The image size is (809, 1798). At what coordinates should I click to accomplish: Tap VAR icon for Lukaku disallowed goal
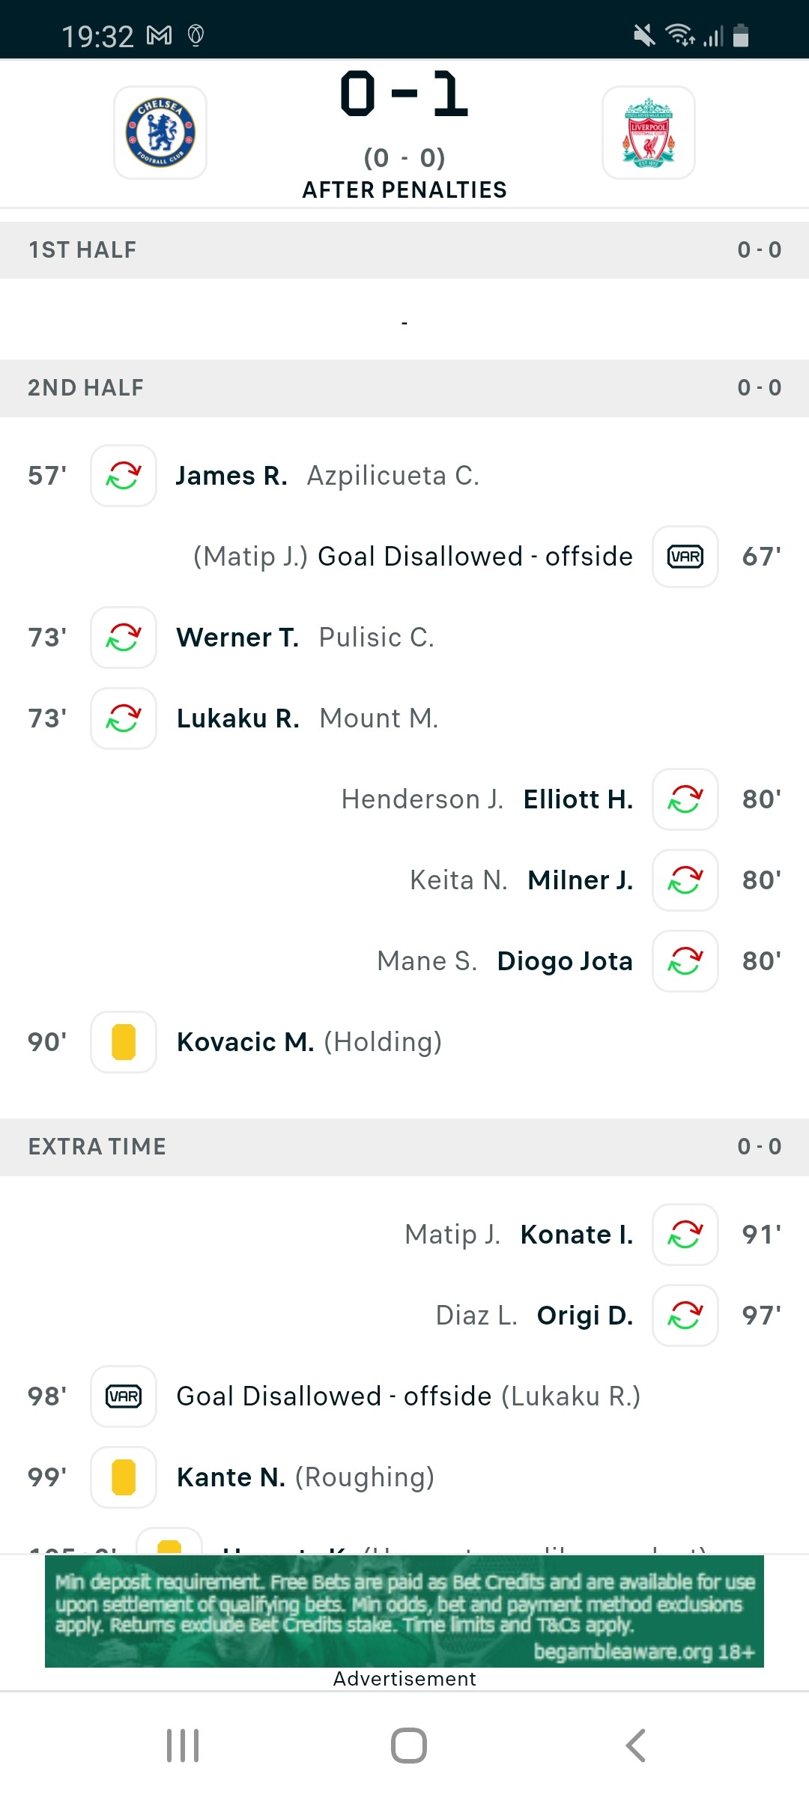(124, 1396)
